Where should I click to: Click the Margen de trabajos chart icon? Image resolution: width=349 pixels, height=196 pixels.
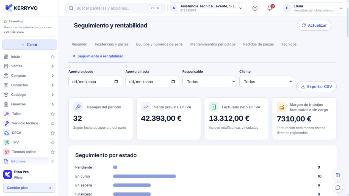point(282,107)
